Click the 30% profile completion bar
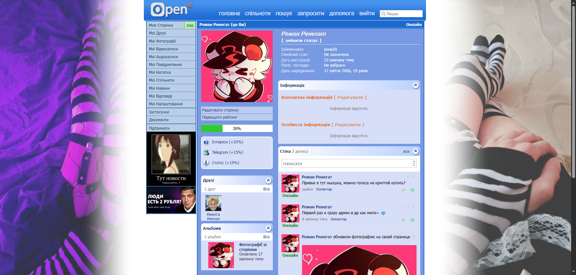This screenshot has height=275, width=576. (x=237, y=128)
